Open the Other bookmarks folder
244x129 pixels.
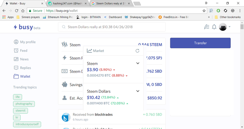[x=228, y=17]
